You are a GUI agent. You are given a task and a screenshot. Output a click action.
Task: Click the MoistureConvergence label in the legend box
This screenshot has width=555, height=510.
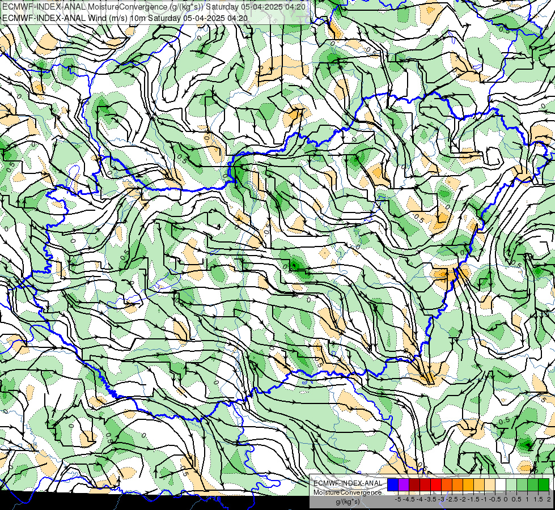(x=348, y=492)
